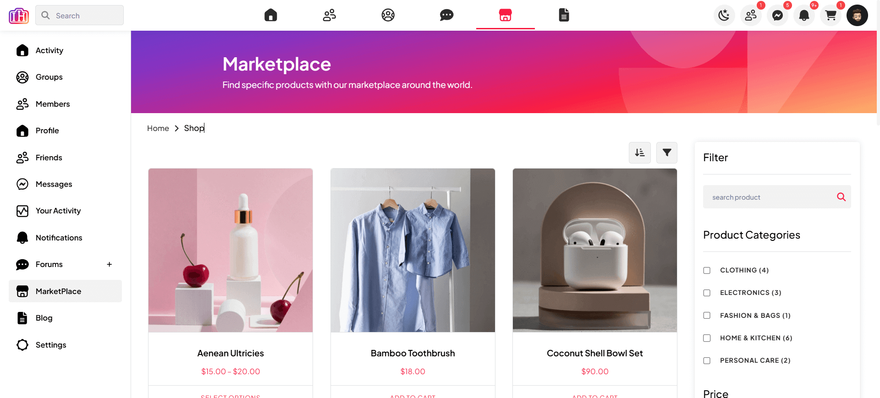Click the friend requests icon in the header
880x398 pixels.
(x=751, y=16)
